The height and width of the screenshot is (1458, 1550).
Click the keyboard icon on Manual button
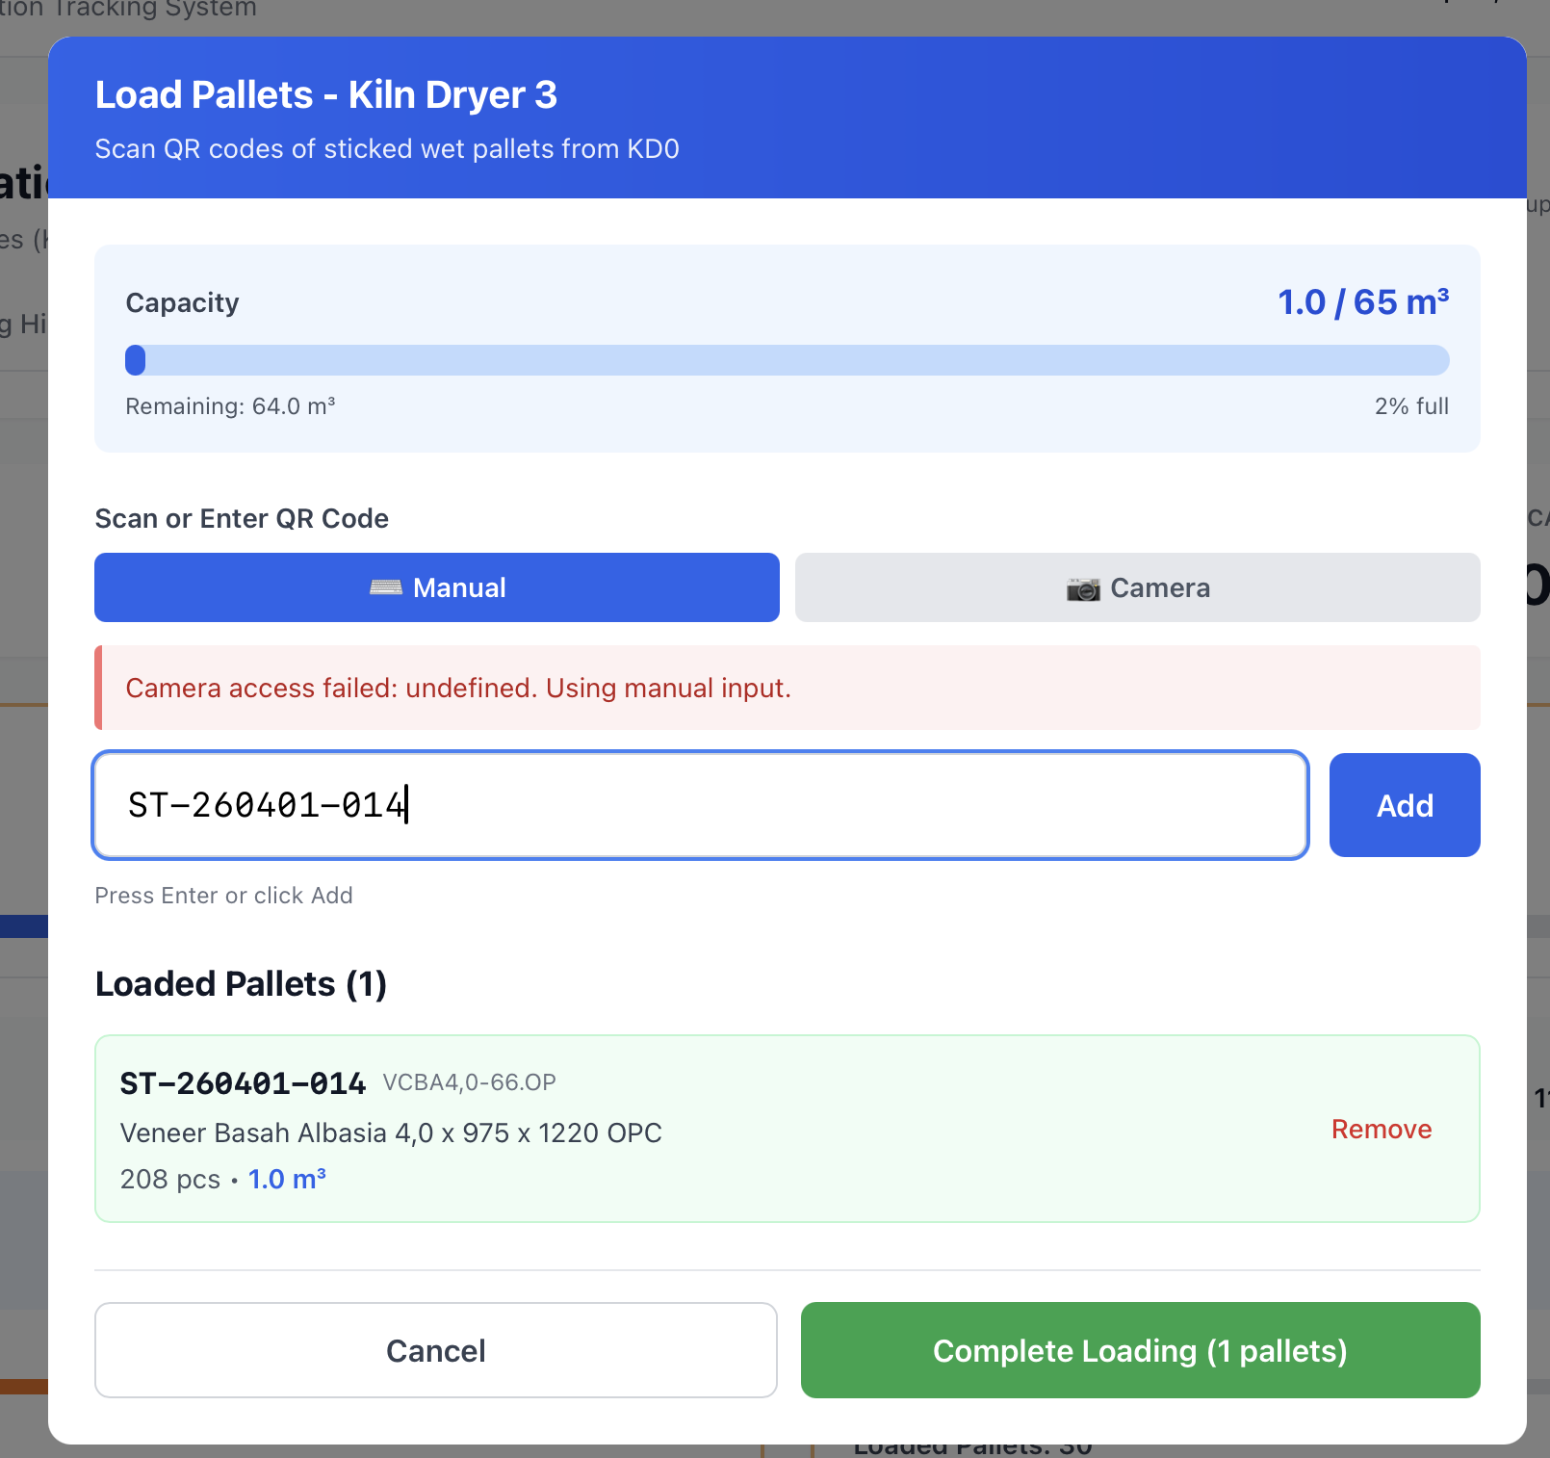(385, 587)
